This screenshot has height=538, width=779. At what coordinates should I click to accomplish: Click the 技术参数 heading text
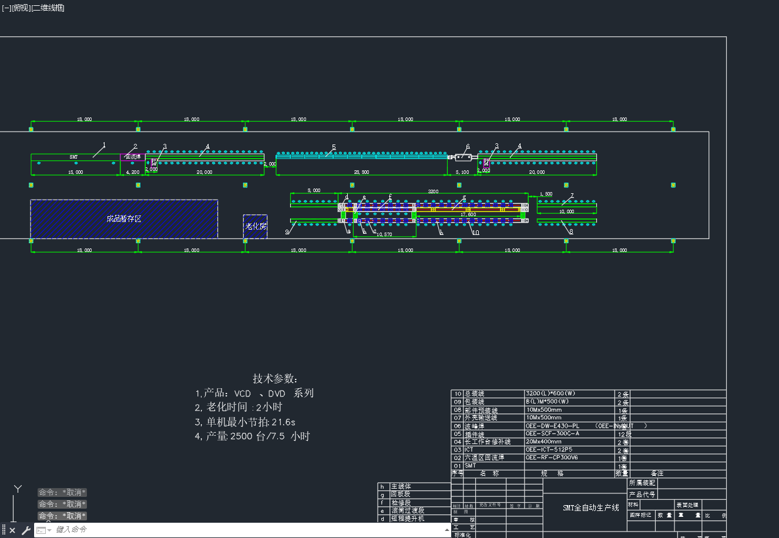tap(276, 379)
